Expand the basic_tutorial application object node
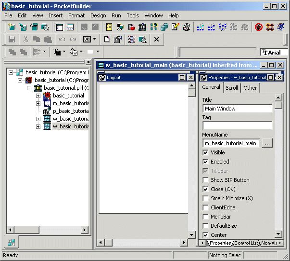 click(38, 96)
